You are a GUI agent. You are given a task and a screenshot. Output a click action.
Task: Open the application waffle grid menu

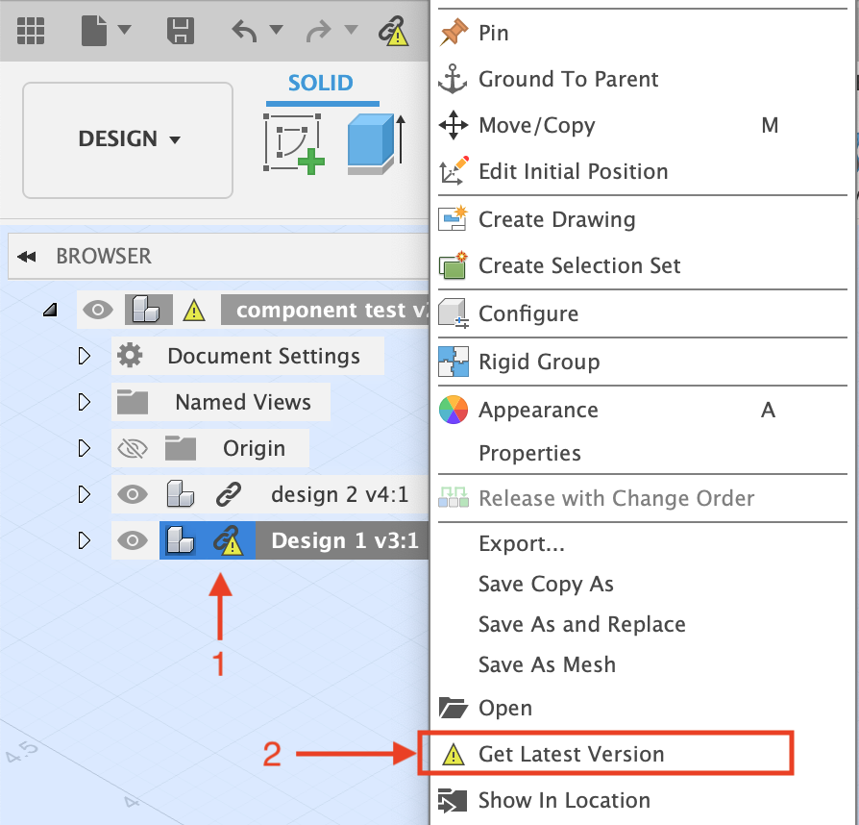pyautogui.click(x=31, y=30)
